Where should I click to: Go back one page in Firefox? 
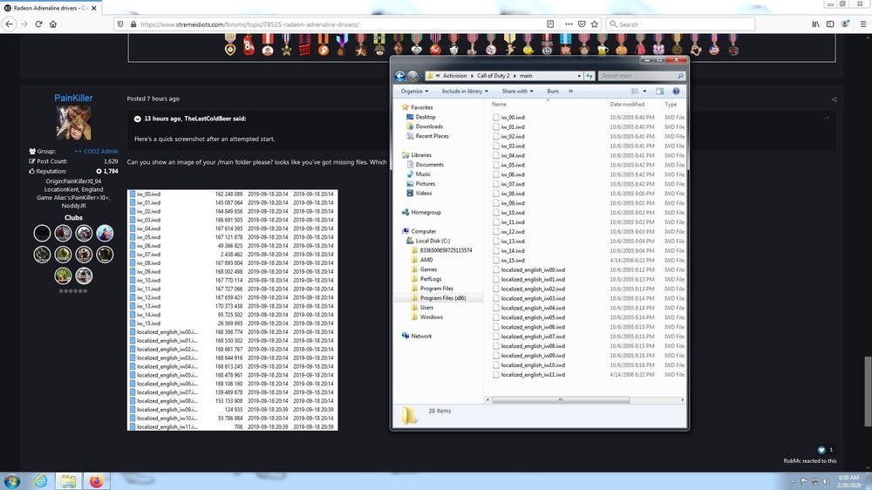point(9,24)
